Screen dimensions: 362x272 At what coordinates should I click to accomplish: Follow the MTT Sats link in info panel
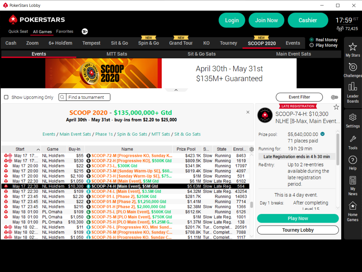click(x=161, y=134)
